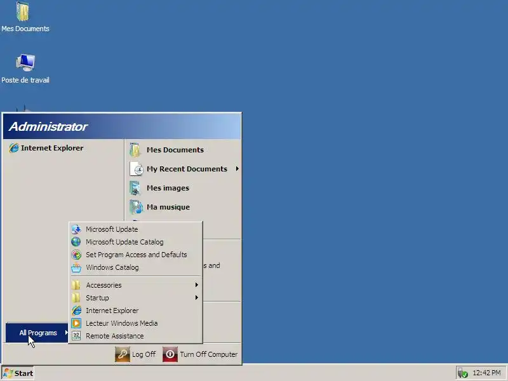Screen dimensions: 508x381
Task: Click Microsoft Update shield icon
Action: [x=76, y=229]
